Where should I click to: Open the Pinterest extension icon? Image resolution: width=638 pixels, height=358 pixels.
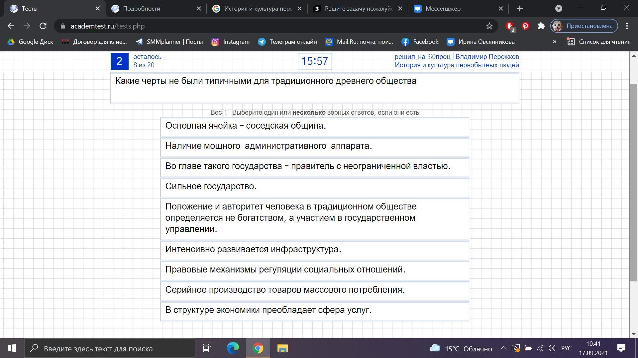[x=525, y=26]
